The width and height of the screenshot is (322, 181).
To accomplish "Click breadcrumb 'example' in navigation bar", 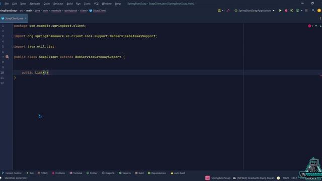I will point(56,11).
